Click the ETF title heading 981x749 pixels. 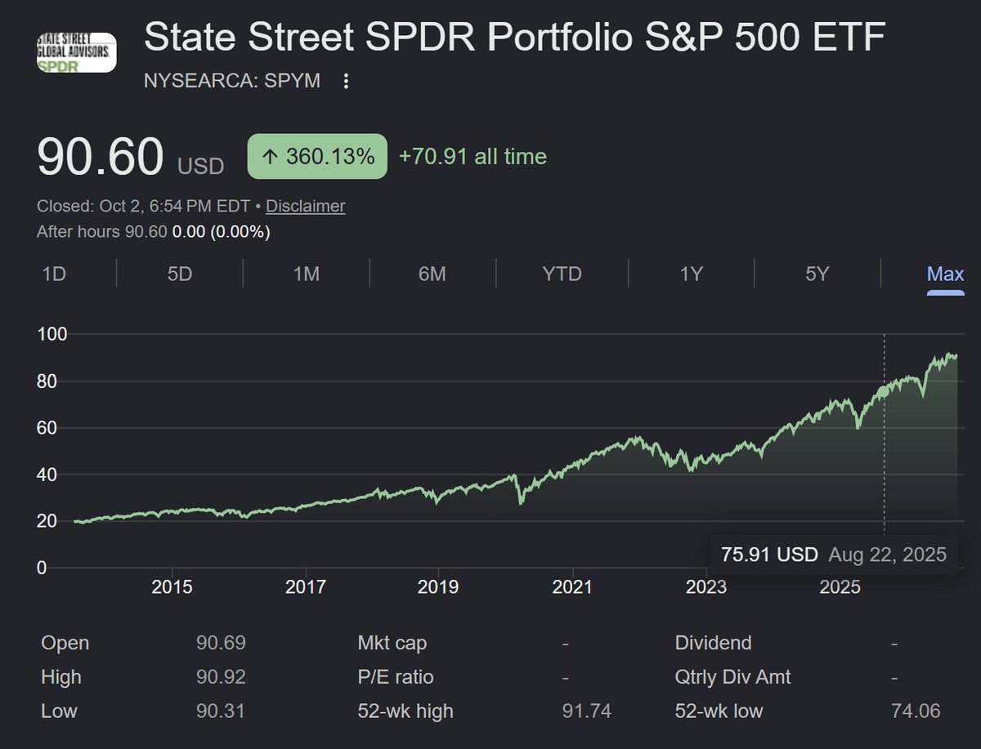(x=515, y=38)
